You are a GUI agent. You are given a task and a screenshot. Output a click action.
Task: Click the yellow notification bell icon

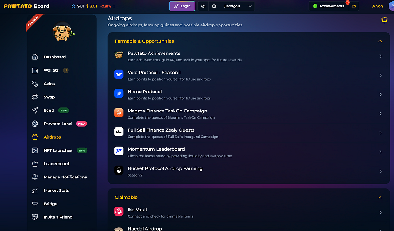[x=384, y=20]
